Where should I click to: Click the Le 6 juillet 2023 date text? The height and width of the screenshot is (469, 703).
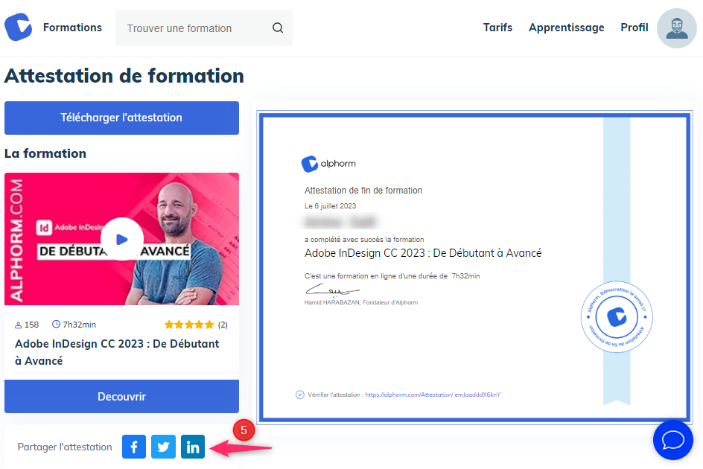330,205
